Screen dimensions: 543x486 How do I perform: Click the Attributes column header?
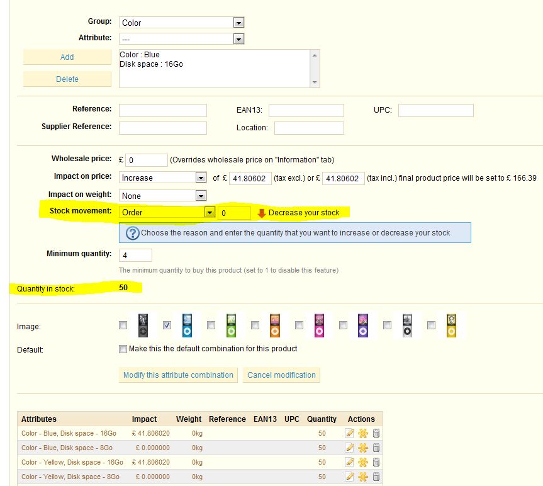[x=39, y=419]
